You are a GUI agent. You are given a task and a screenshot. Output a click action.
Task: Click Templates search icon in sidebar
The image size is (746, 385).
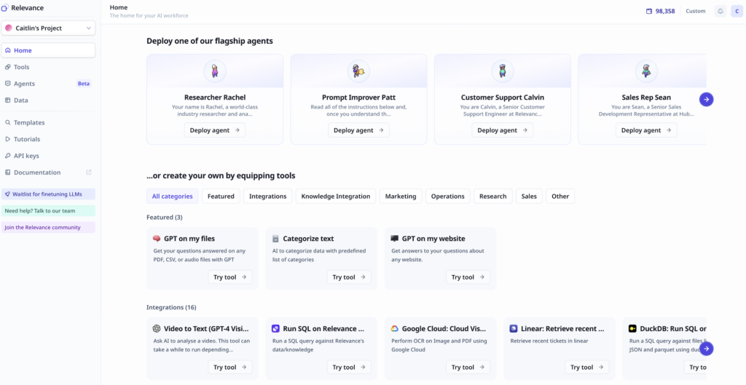7,122
